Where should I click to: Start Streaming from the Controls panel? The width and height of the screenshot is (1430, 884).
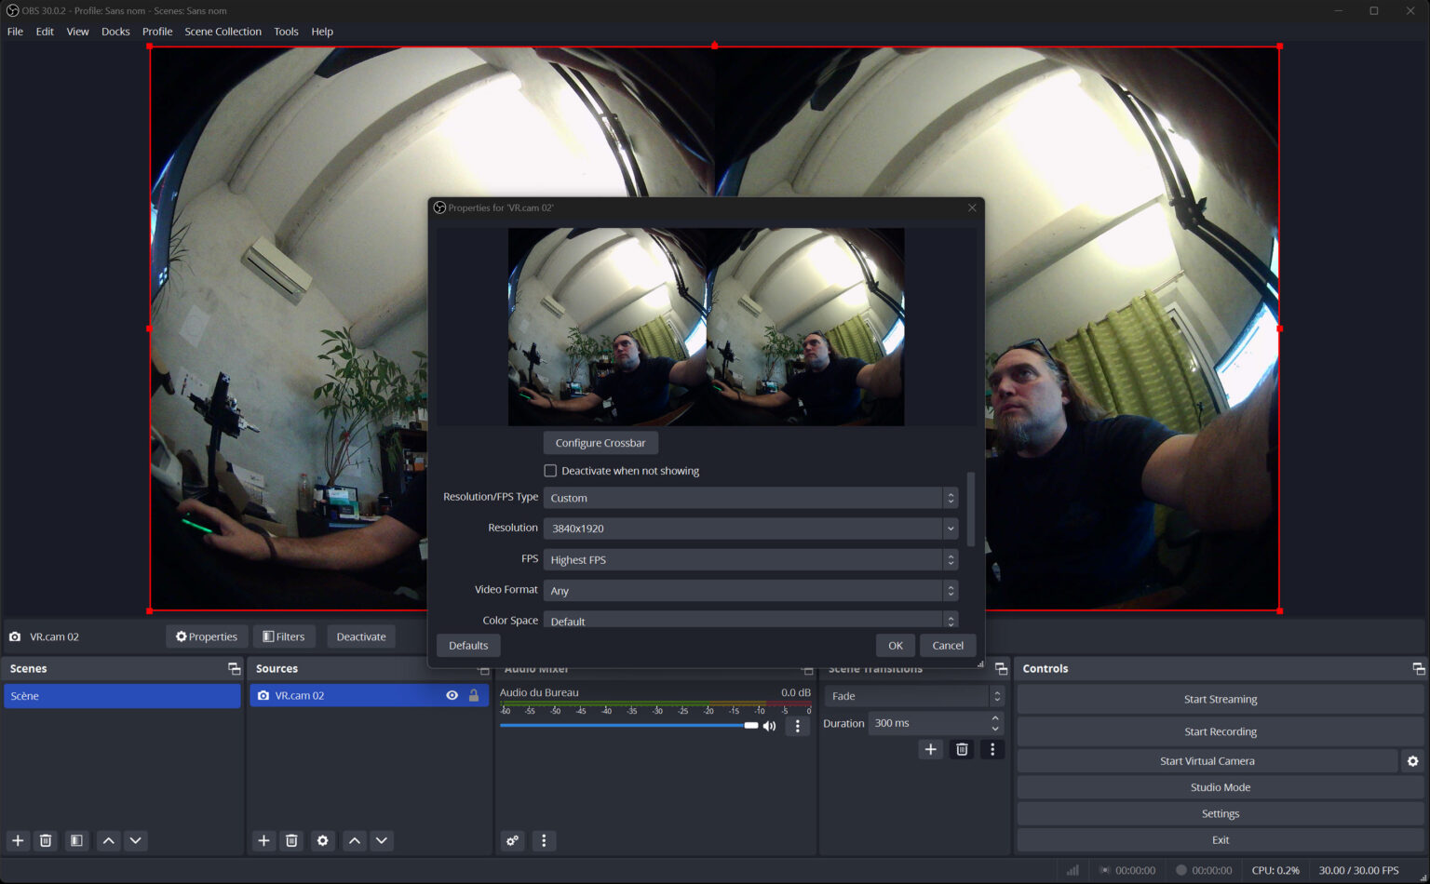[1220, 699]
